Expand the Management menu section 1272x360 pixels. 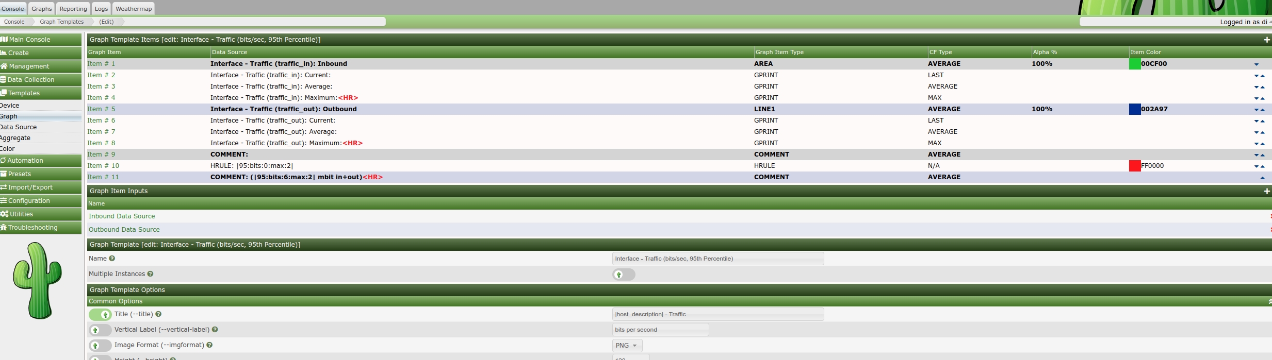click(x=41, y=66)
